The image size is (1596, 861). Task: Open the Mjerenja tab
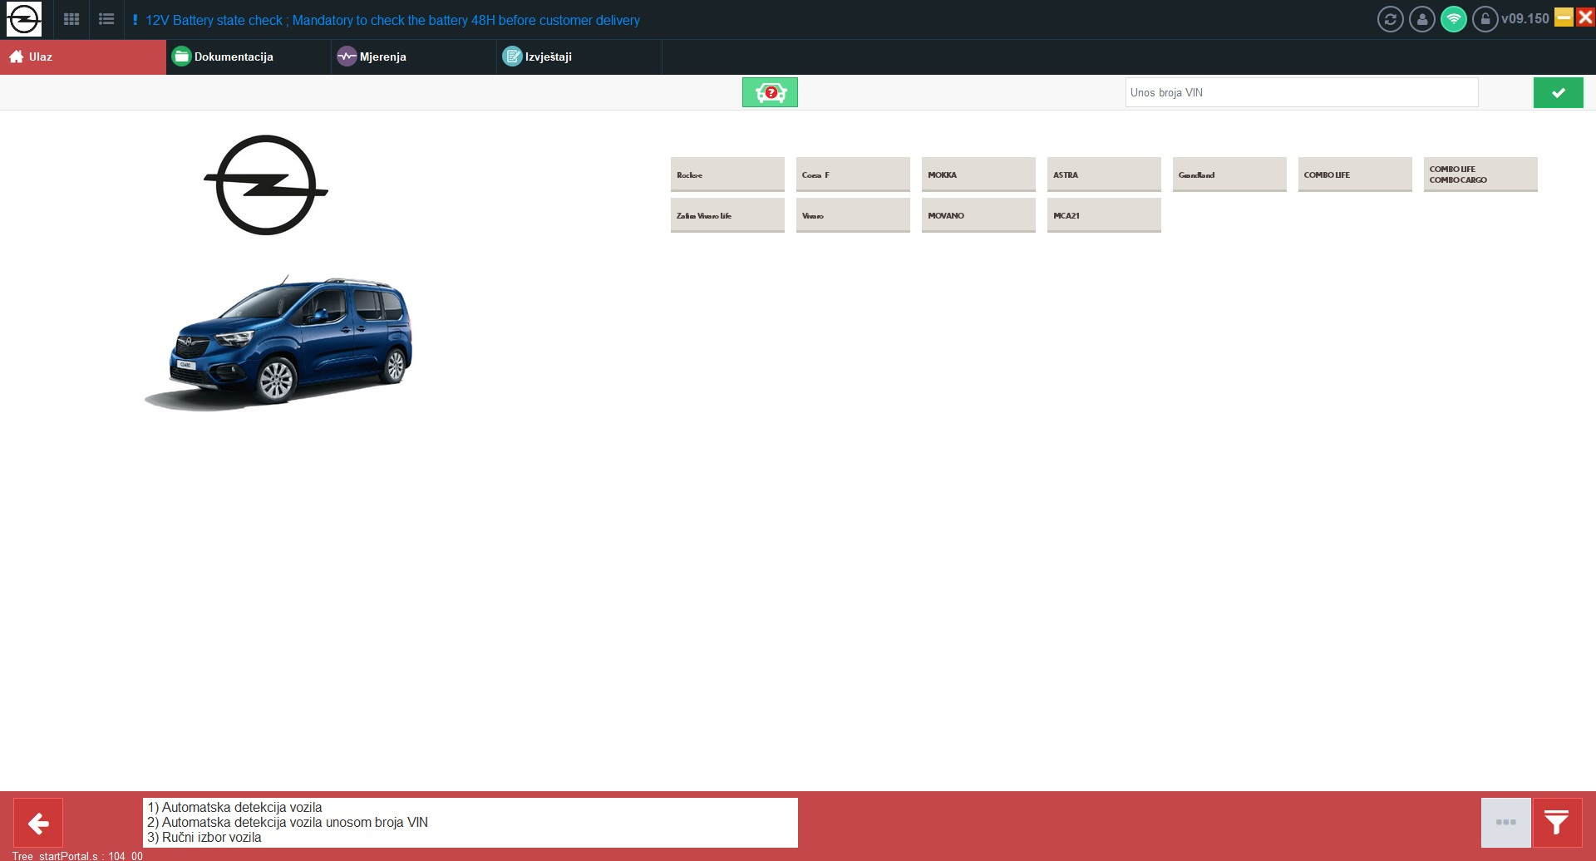414,57
